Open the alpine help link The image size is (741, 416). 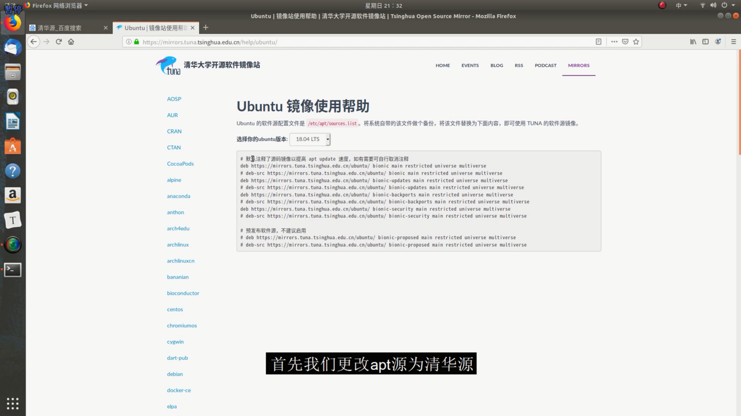174,180
